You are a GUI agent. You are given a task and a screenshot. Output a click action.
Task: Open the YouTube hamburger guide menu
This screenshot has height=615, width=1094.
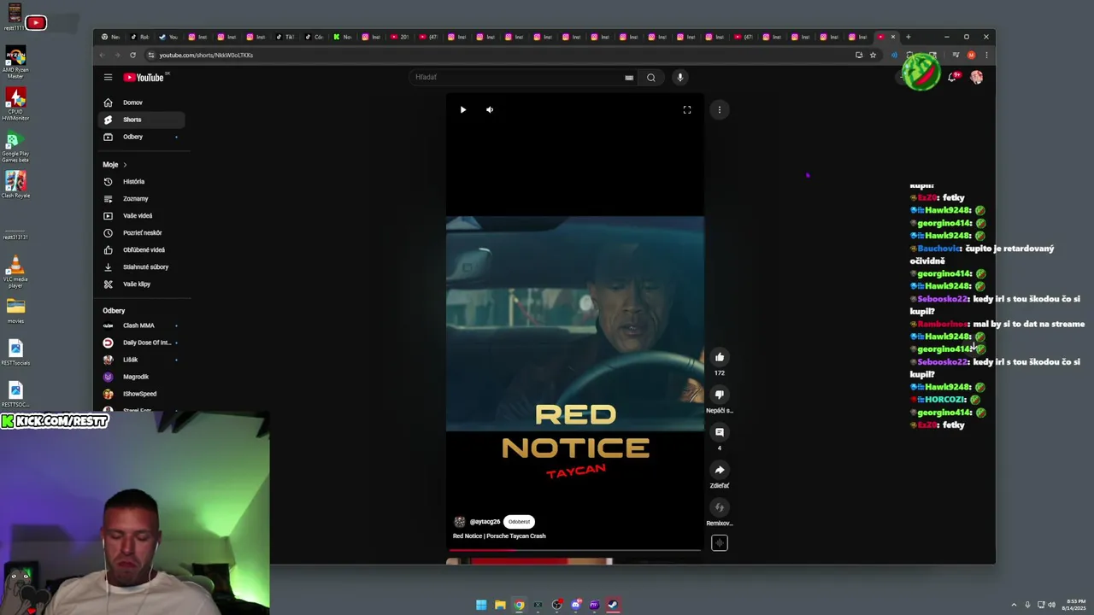coord(108,77)
